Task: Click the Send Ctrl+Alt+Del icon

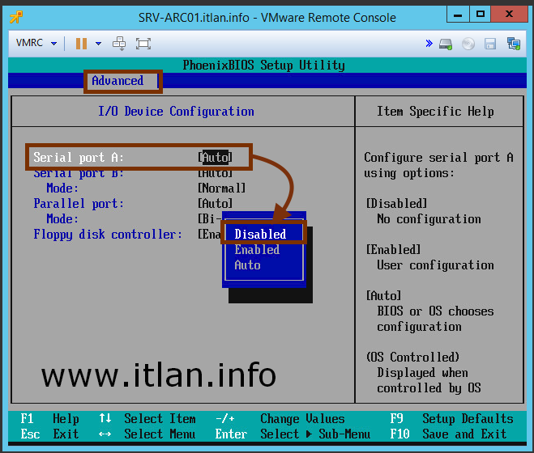Action: point(119,44)
